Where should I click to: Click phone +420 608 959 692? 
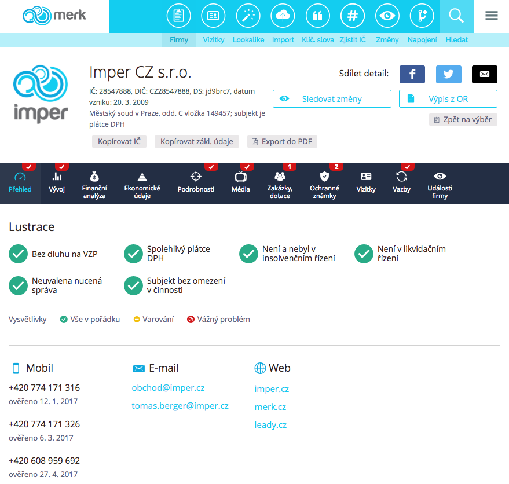click(45, 461)
